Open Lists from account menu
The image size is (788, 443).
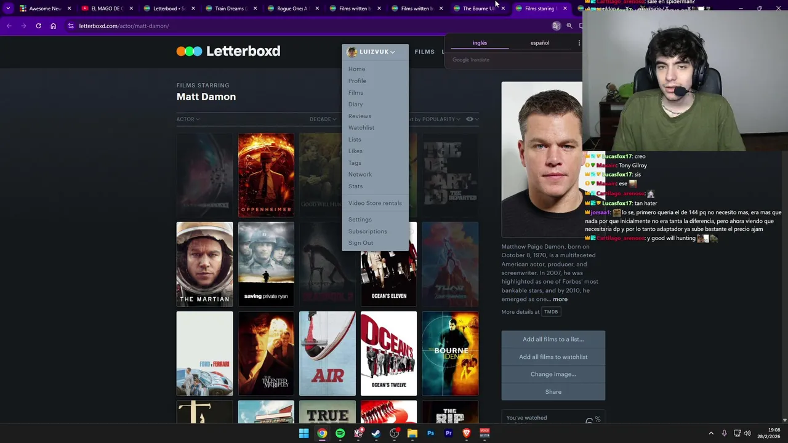355,140
